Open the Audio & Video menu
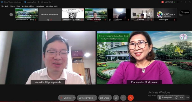This screenshot has width=192, height=102. coord(28,6)
